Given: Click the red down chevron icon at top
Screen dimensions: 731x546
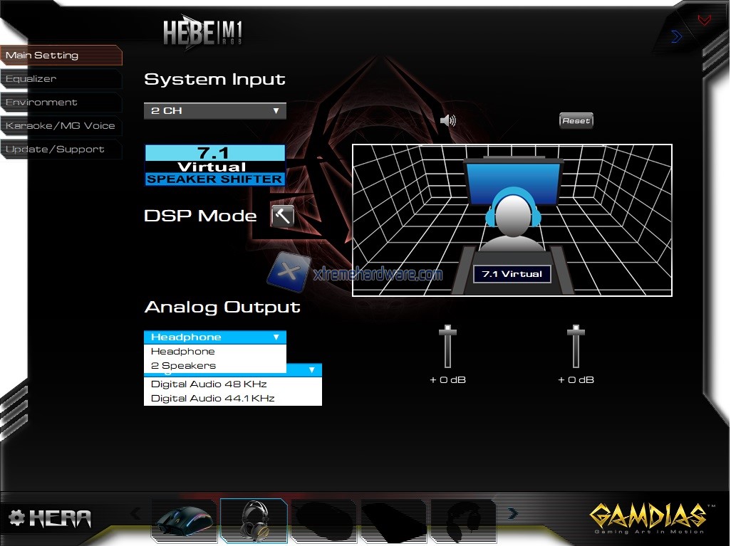Looking at the screenshot, I should coord(704,20).
